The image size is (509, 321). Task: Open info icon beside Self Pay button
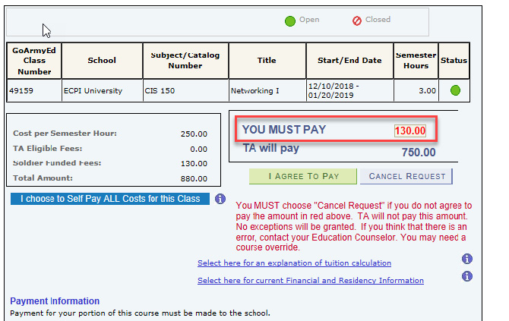click(220, 199)
